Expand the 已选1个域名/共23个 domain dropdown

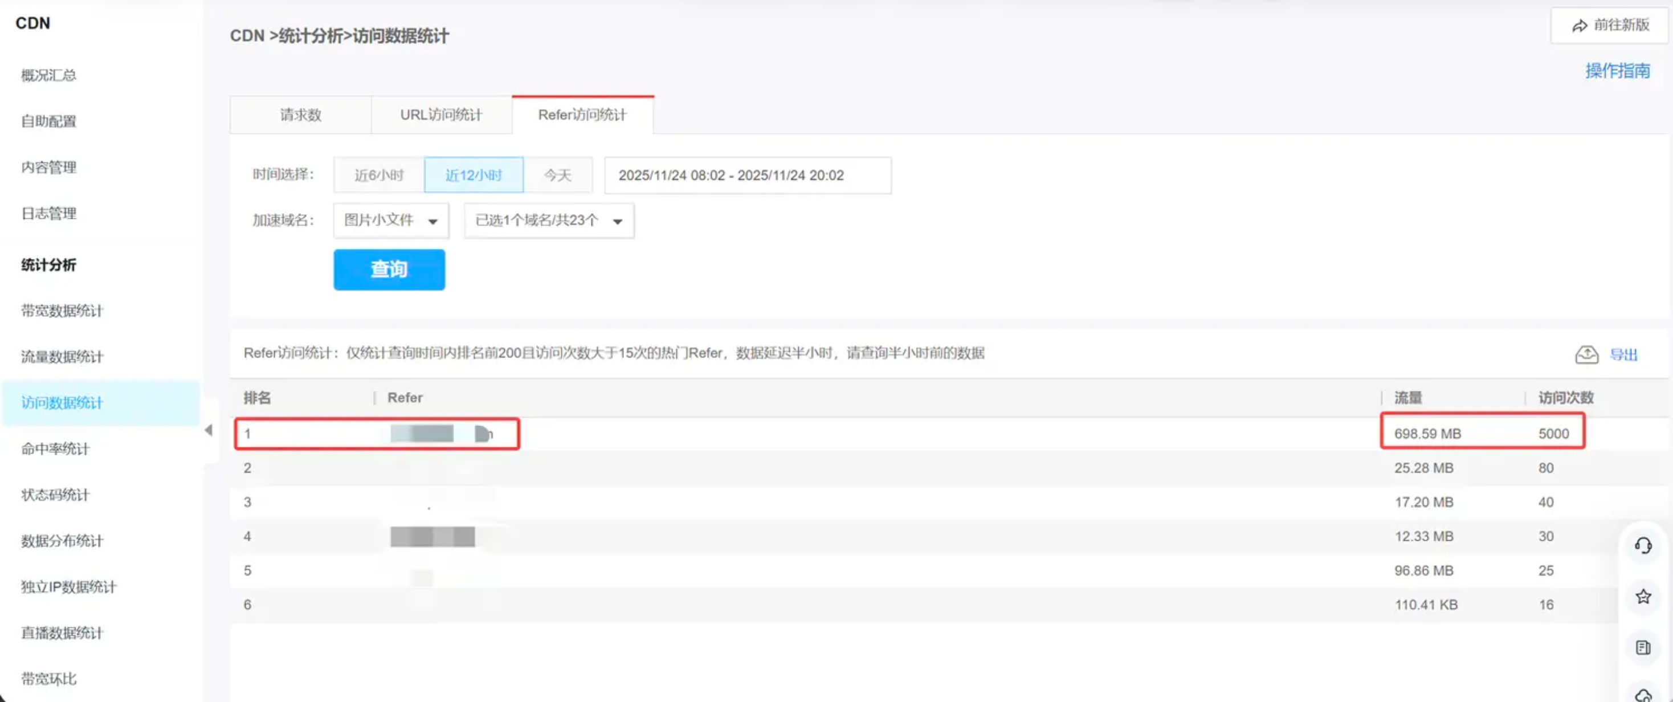[x=548, y=221]
